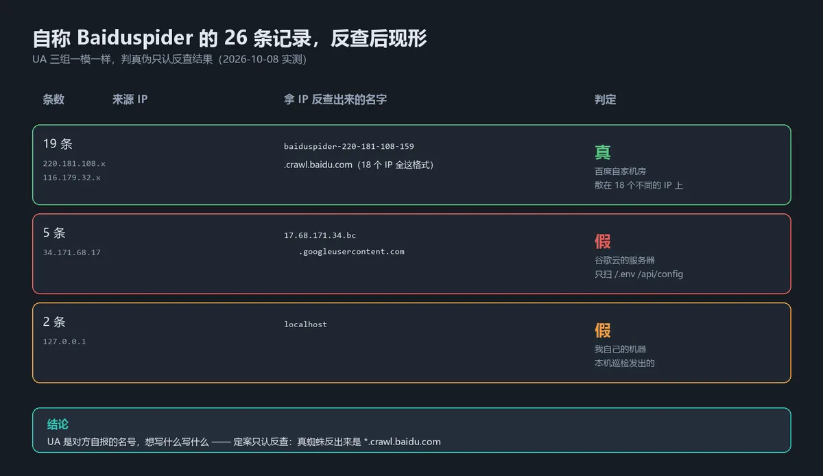Click the 拿 IP 反查出来的名字 column header
823x476 pixels.
(335, 99)
